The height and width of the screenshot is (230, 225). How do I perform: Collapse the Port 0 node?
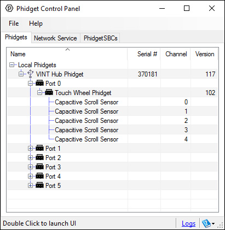click(30, 84)
